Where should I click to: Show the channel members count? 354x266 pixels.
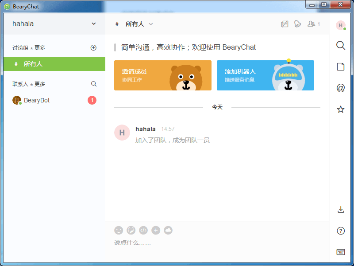pyautogui.click(x=314, y=24)
